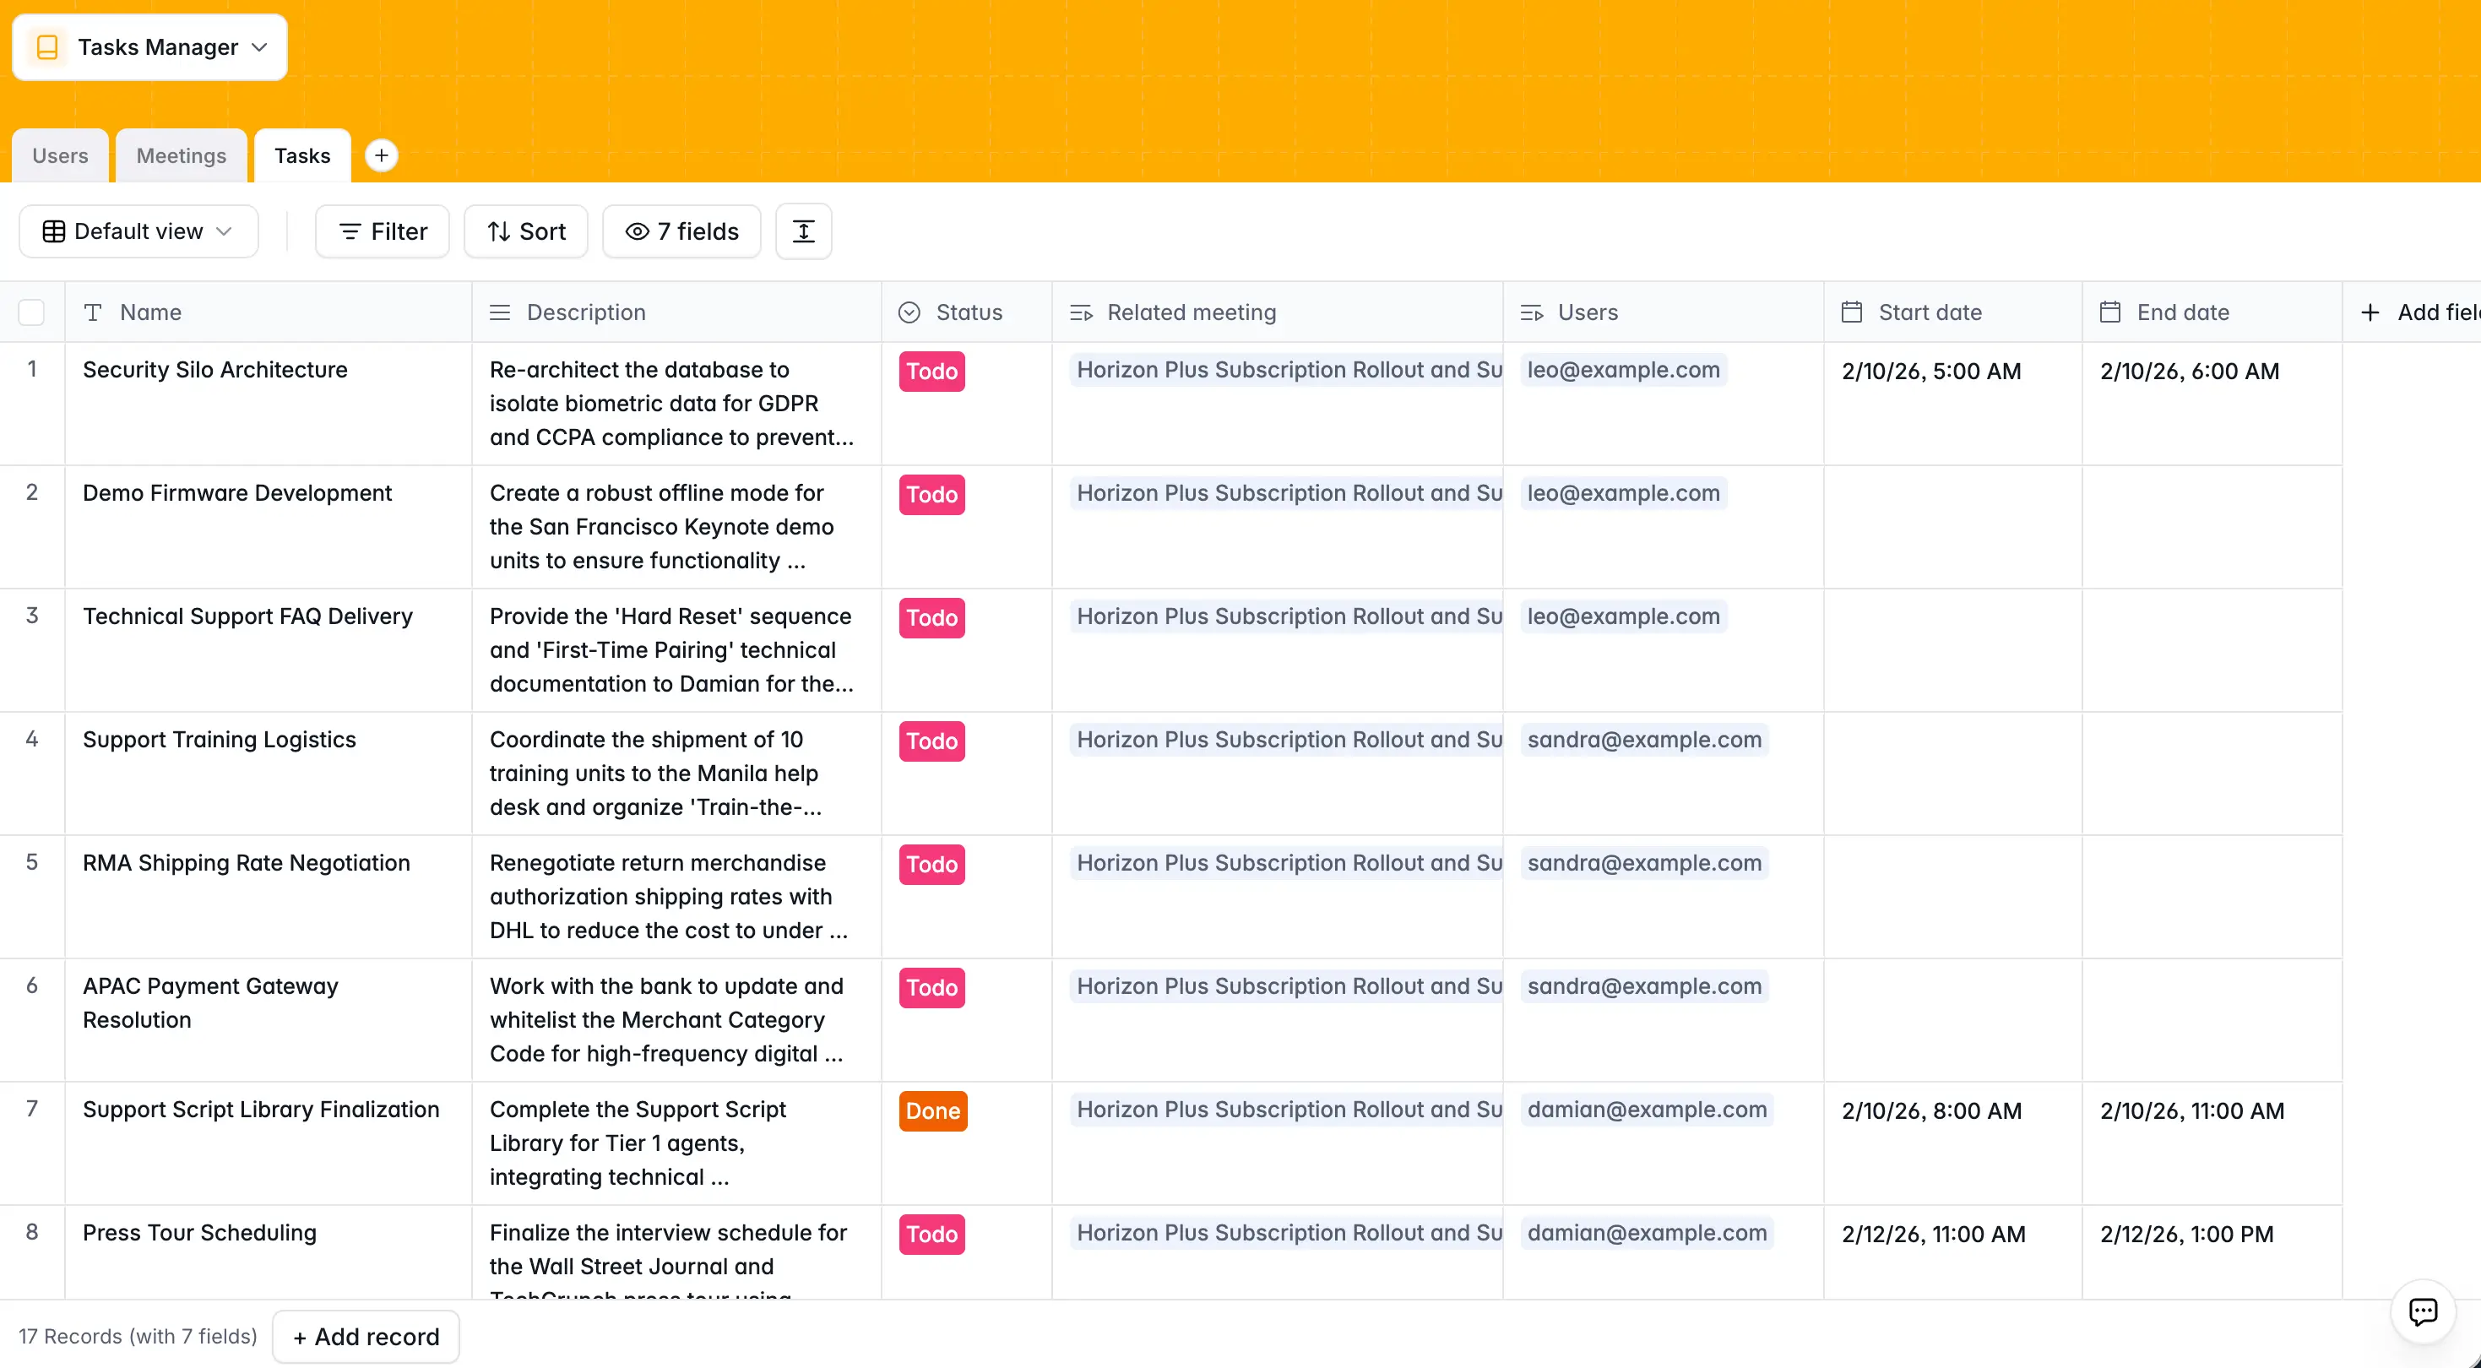Select the leo@example.com cell in row 1

(1624, 370)
